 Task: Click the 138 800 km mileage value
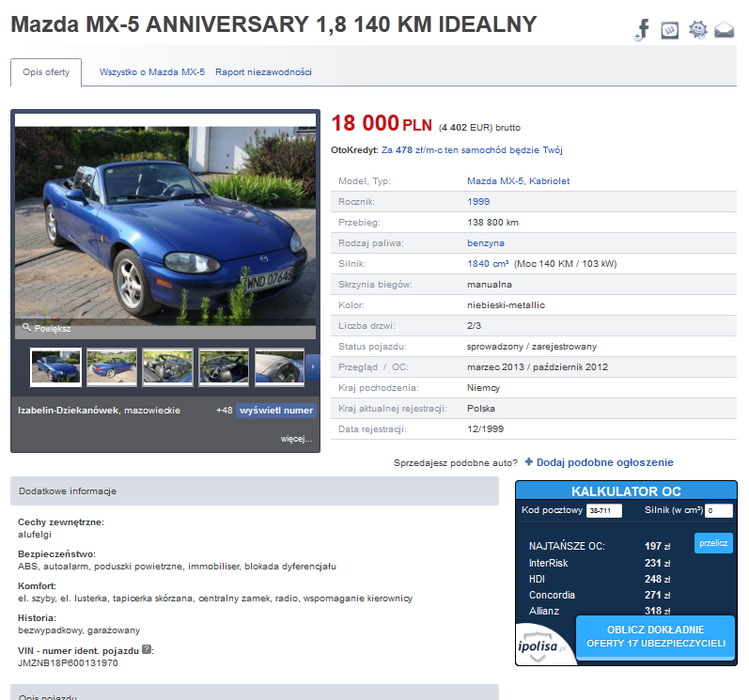(x=492, y=223)
